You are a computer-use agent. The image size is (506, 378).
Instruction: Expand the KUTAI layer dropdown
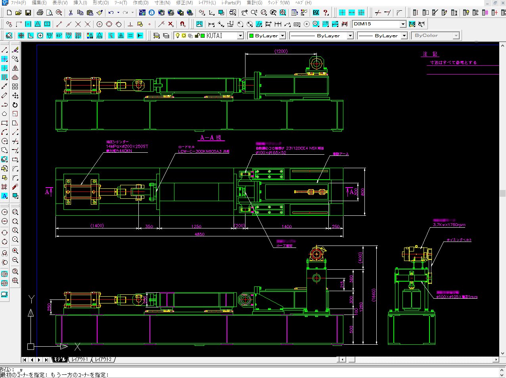tap(240, 36)
